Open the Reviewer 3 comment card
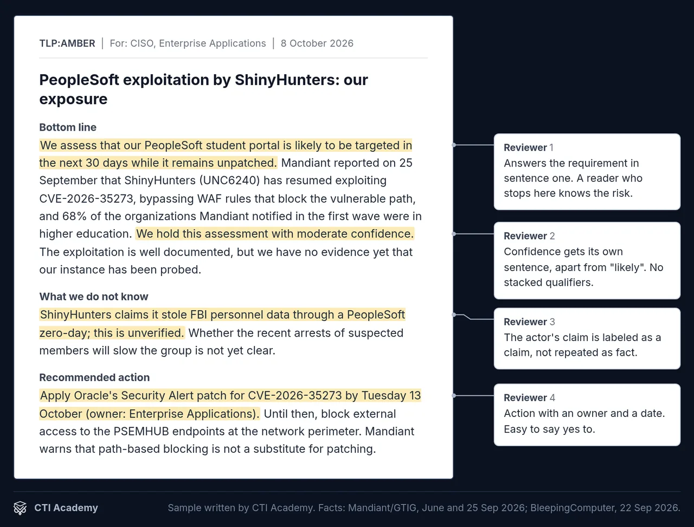 [587, 338]
